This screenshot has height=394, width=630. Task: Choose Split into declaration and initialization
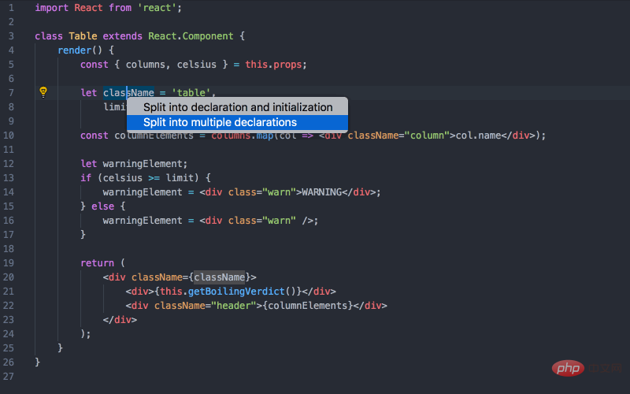pyautogui.click(x=238, y=107)
